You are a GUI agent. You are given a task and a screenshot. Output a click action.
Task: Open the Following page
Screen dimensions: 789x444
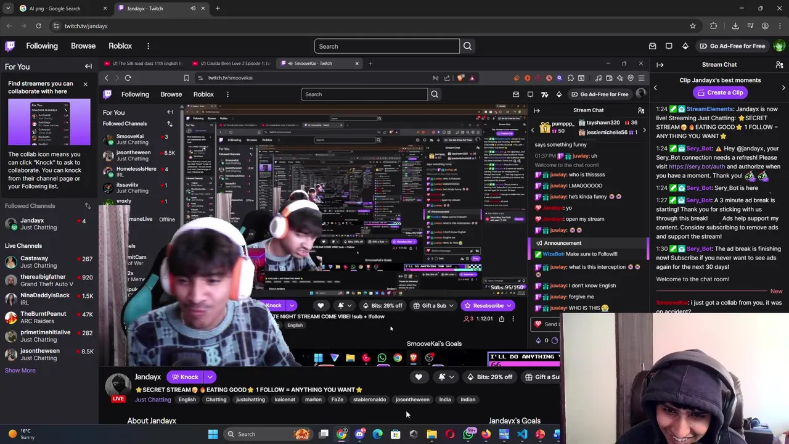click(x=42, y=46)
